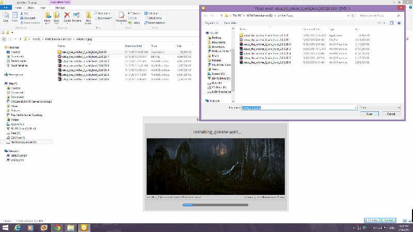Viewport: 413px width, 232px height.
Task: Select SYNOLOGY under Network
Action: coord(18,160)
